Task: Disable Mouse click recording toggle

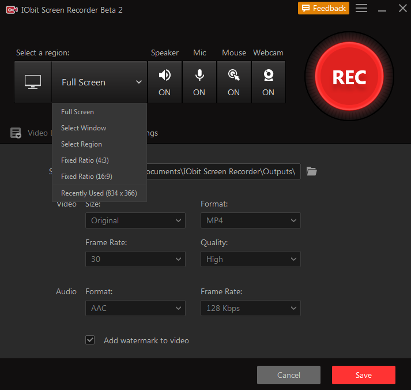Action: (234, 82)
